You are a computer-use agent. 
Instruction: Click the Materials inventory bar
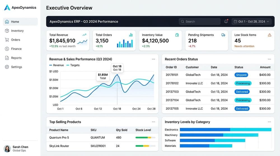click(206, 146)
